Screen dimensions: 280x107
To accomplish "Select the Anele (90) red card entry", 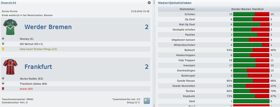I will (26, 89).
